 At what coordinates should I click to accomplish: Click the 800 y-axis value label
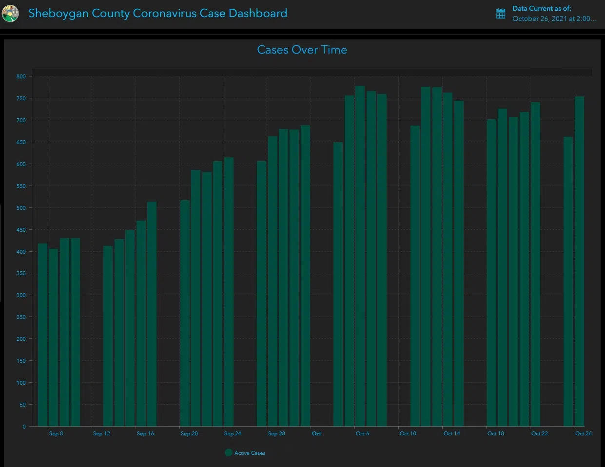click(21, 76)
